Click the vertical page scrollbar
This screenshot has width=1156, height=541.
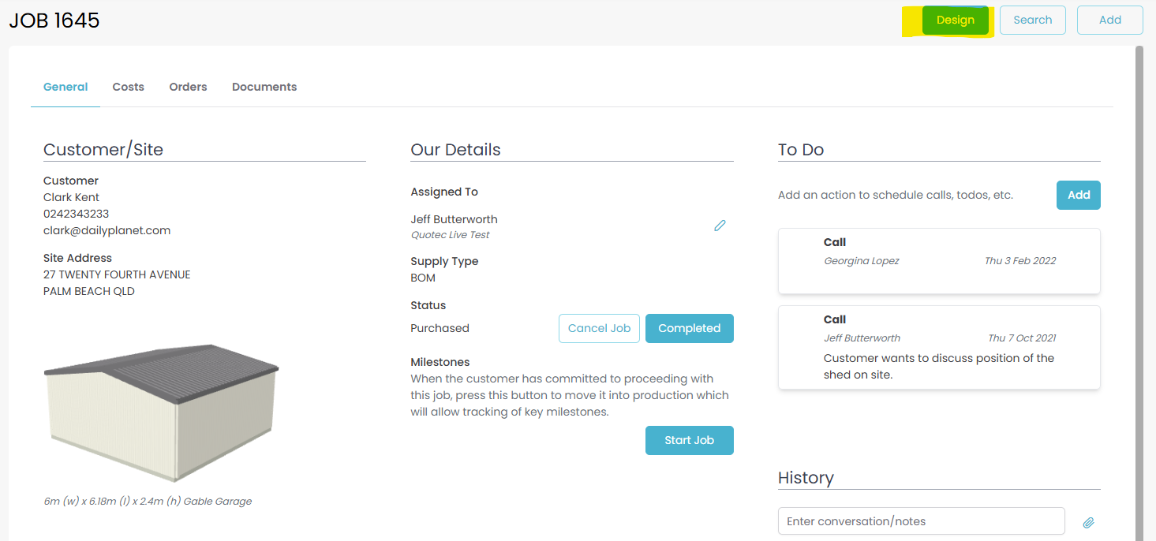coord(1139,237)
